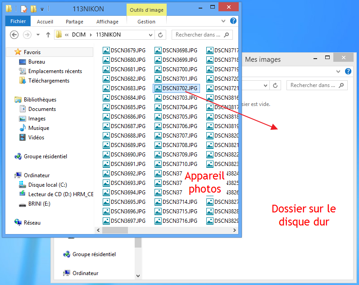Screen dimensions: 359x285
Task: Click the Outils d'image contextual tab header
Action: (x=146, y=10)
